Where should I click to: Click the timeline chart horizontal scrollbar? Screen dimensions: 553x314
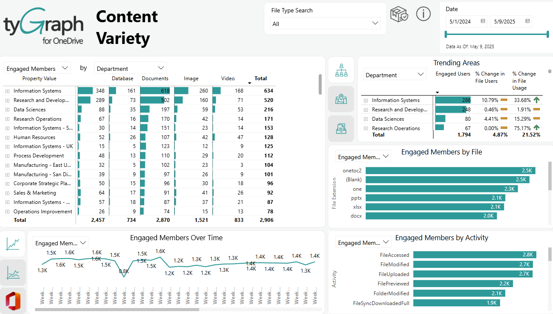pyautogui.click(x=116, y=309)
